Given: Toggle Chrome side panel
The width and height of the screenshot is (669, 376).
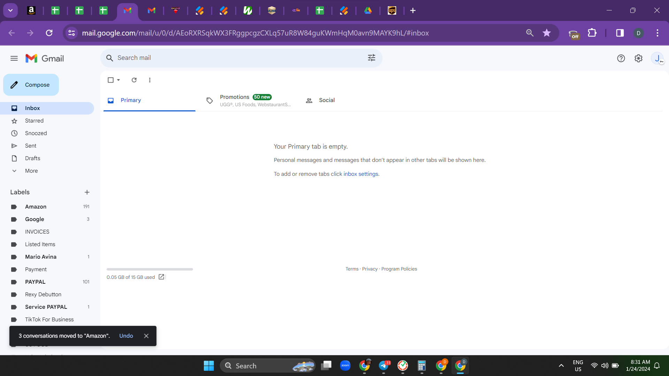Looking at the screenshot, I should tap(620, 33).
